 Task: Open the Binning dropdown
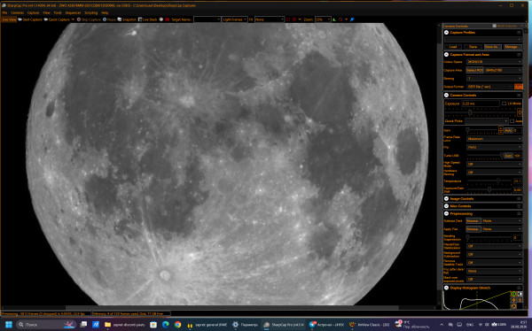(x=494, y=78)
